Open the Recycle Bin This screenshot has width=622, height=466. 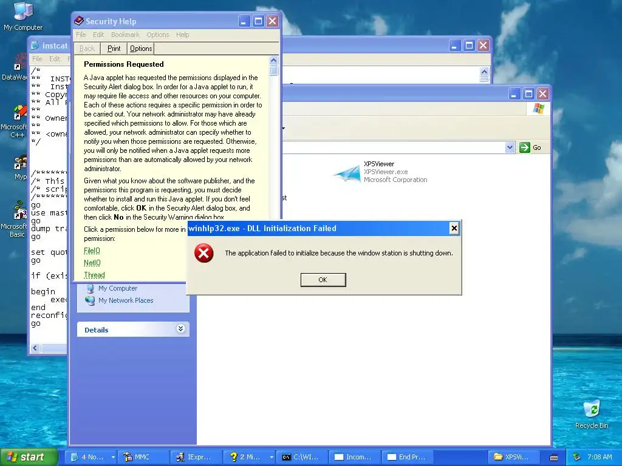(592, 414)
